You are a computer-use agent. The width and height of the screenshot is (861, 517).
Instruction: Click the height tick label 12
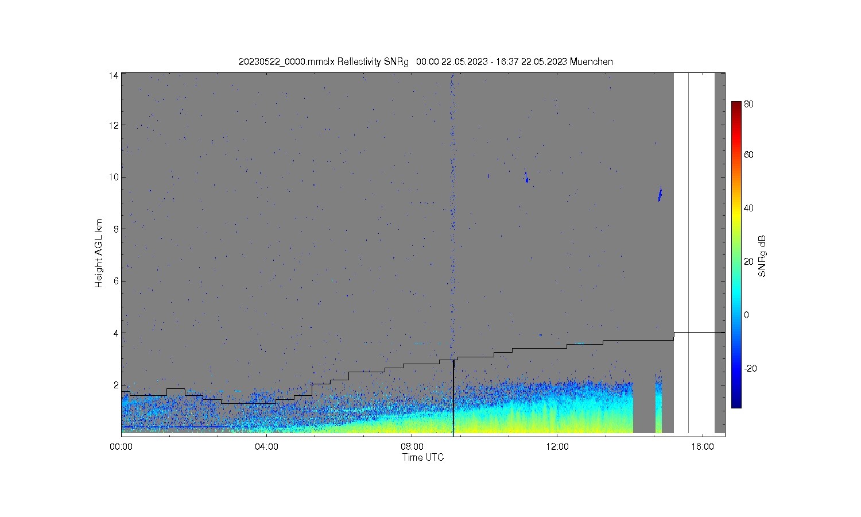(x=114, y=125)
